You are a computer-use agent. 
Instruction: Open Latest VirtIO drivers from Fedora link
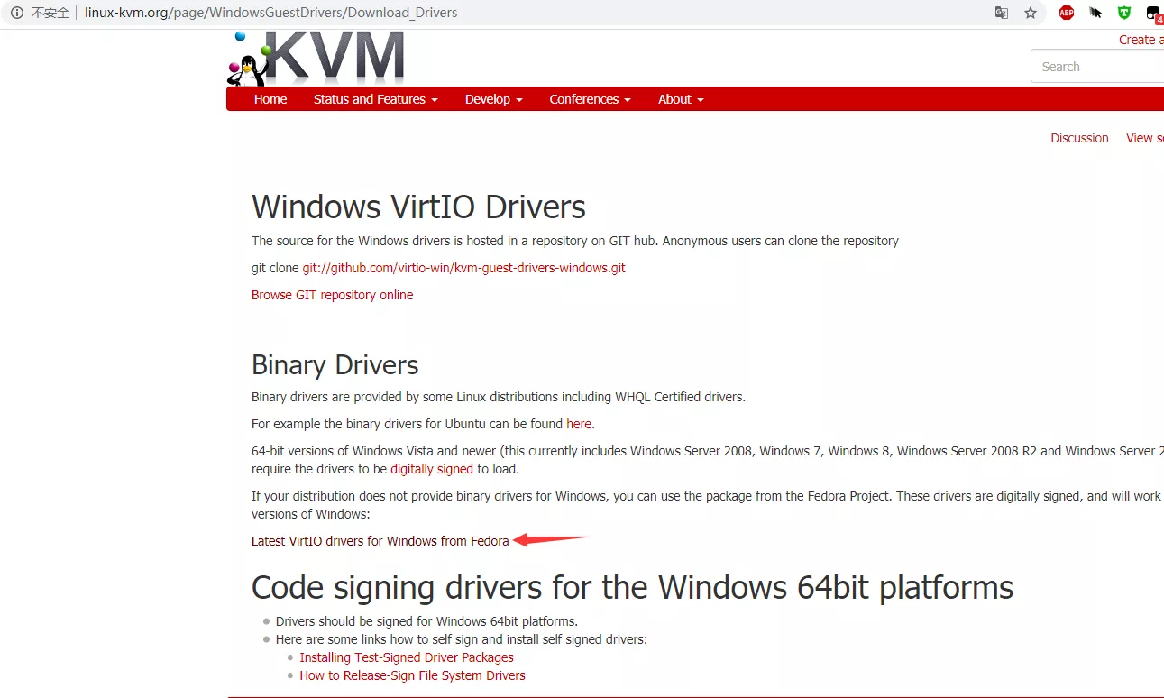point(380,541)
